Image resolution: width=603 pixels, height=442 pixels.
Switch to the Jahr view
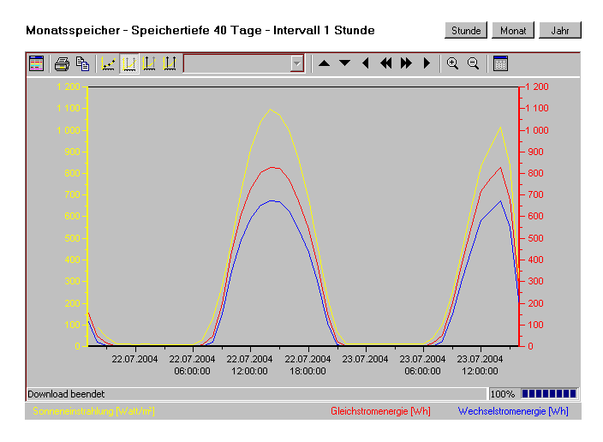coord(560,31)
